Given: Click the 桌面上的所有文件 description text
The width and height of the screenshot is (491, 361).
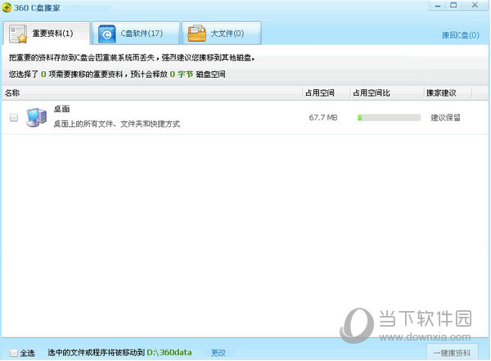Looking at the screenshot, I should pyautogui.click(x=116, y=124).
